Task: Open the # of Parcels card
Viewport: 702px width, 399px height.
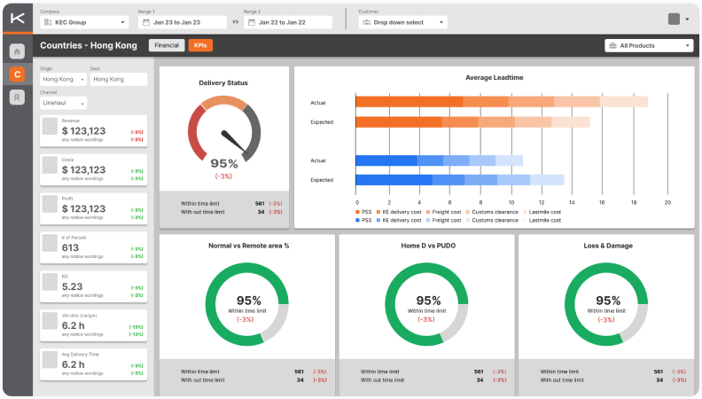Action: coord(94,248)
